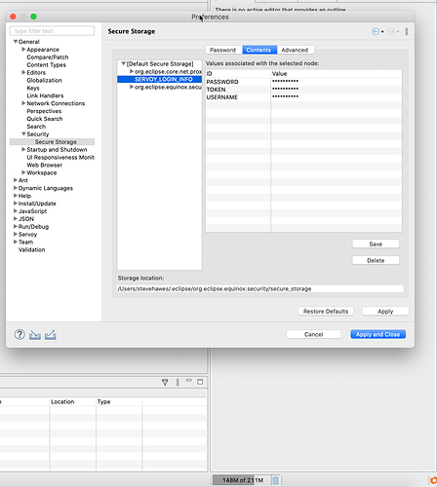This screenshot has height=487, width=437.
Task: Collapse the Security tree node
Action: point(23,133)
